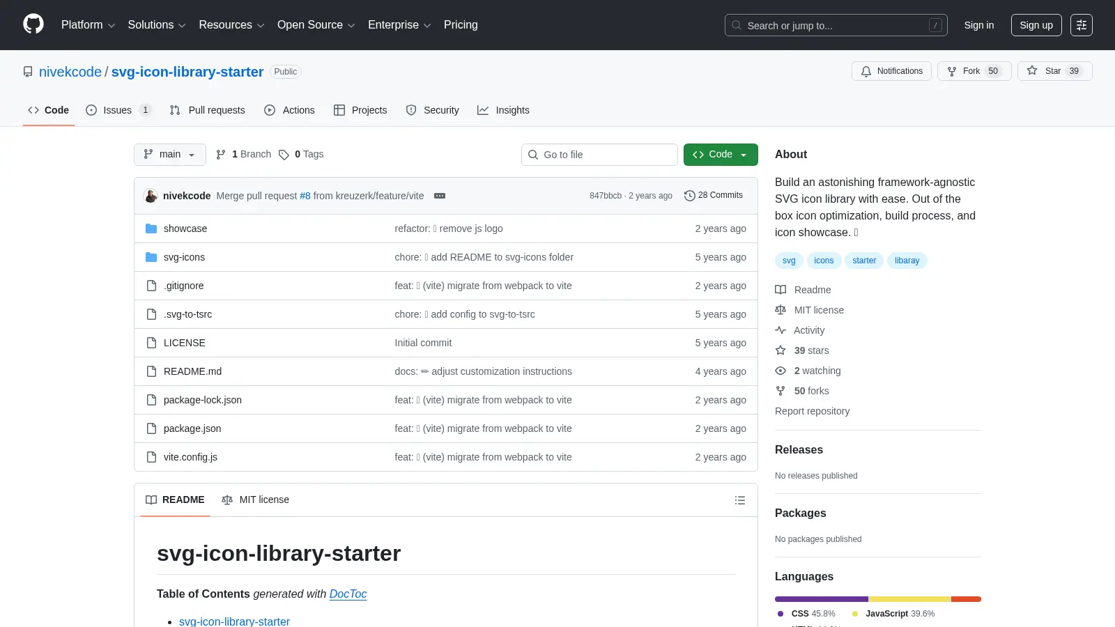Click the repository icon beside nivekcode
The height and width of the screenshot is (627, 1115).
coord(28,72)
